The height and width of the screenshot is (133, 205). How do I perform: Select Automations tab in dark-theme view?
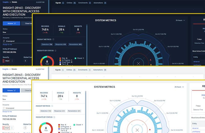pos(100,3)
